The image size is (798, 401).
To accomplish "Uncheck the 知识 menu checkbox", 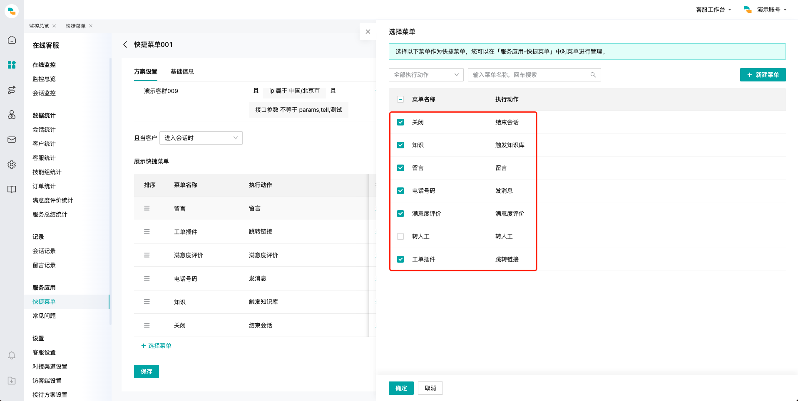I will click(400, 145).
